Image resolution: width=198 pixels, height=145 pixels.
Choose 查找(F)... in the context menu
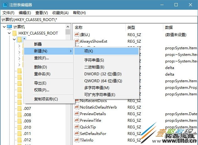point(49,58)
